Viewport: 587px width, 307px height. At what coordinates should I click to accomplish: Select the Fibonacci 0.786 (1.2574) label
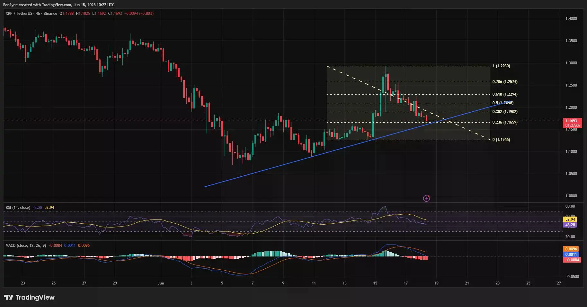(x=505, y=82)
